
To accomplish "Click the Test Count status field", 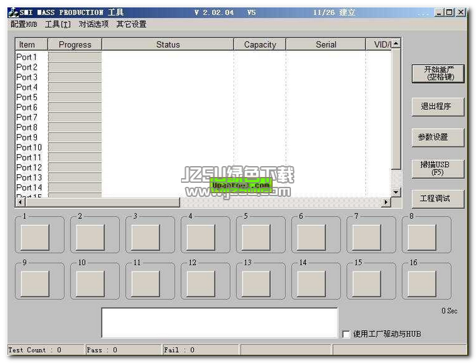I will pos(46,350).
